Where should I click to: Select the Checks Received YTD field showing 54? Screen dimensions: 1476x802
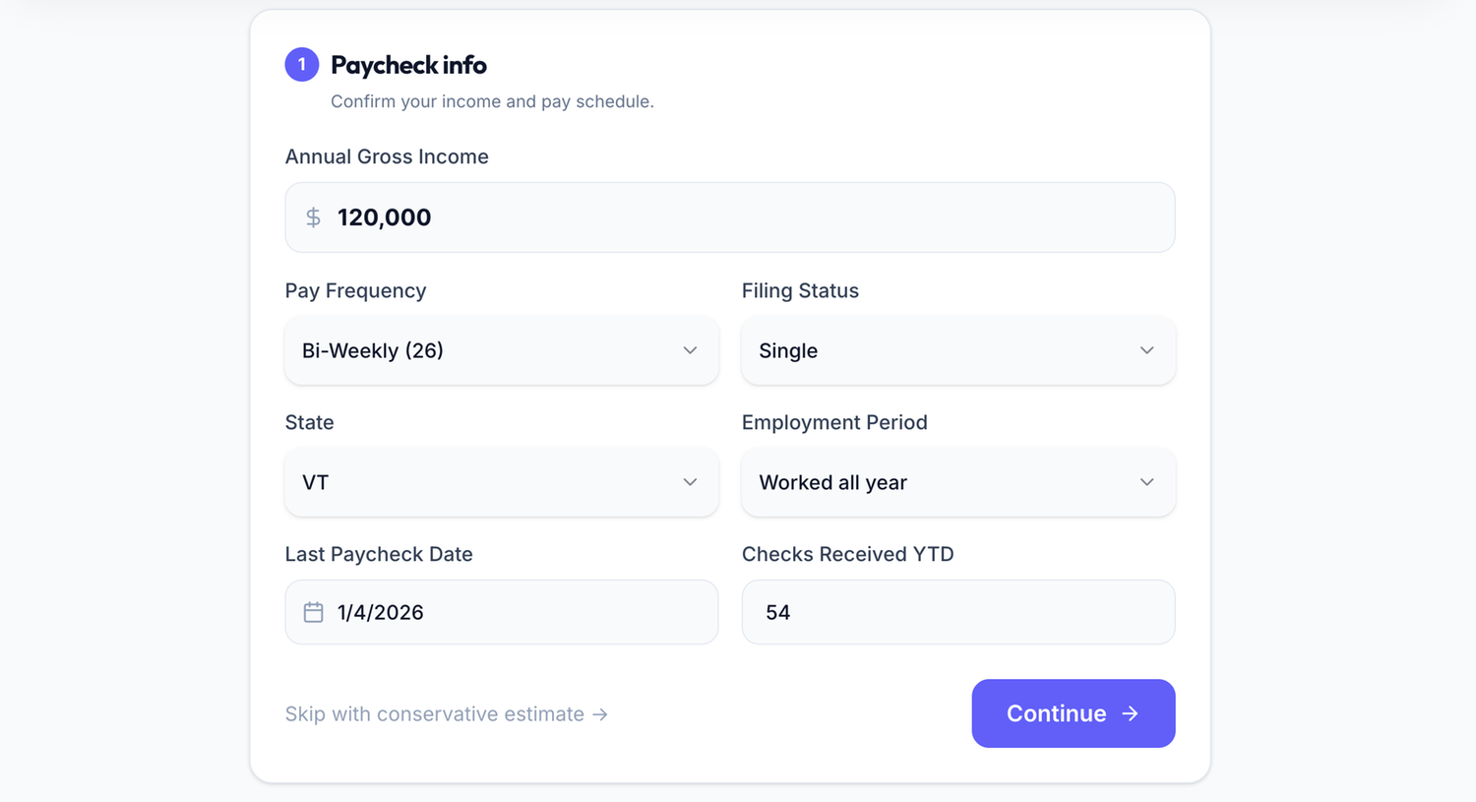coord(957,611)
